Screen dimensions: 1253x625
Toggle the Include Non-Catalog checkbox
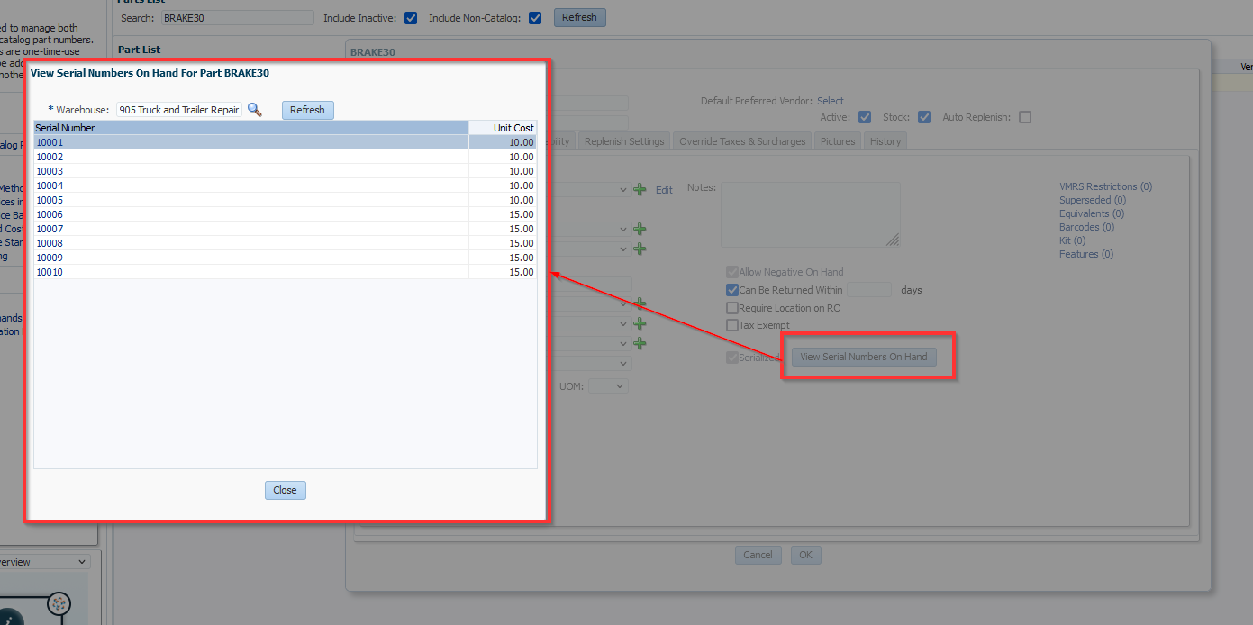[x=535, y=18]
